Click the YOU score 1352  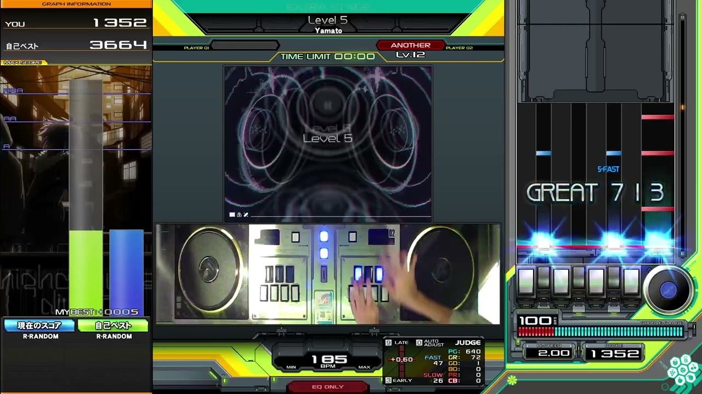pos(120,23)
